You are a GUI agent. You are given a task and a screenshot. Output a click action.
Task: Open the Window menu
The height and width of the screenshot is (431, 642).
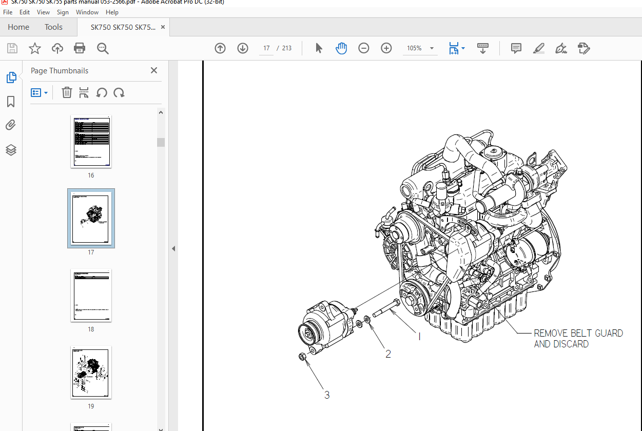point(87,12)
